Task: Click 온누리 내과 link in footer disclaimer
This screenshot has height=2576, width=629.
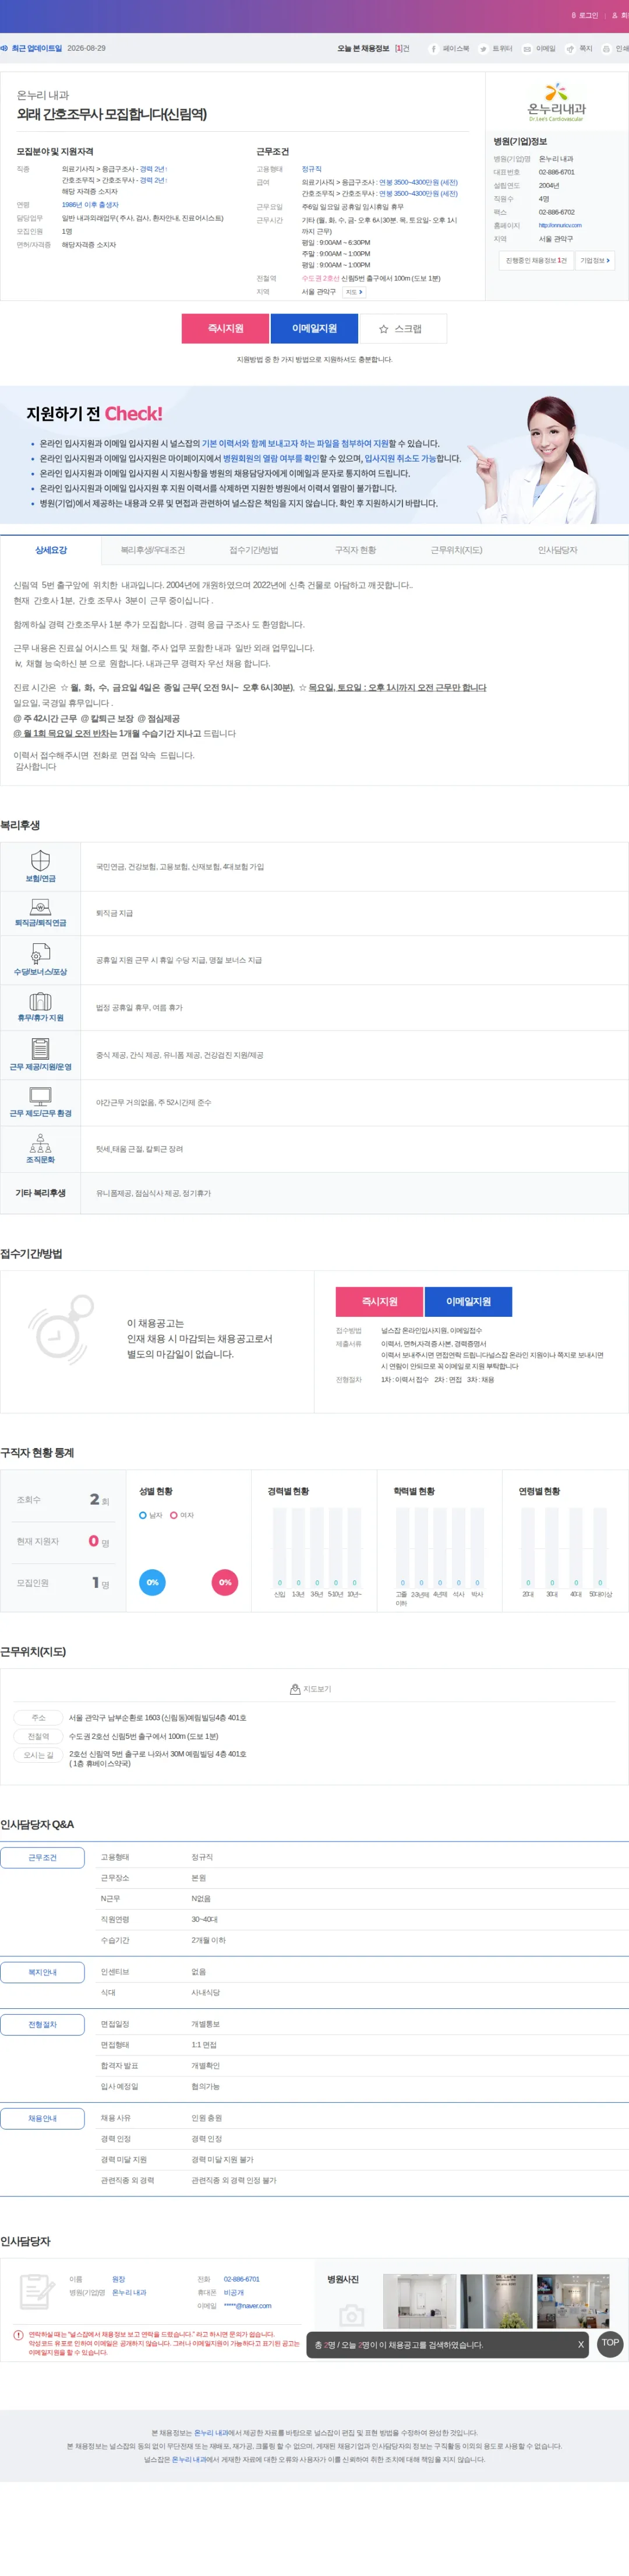Action: 211,2433
